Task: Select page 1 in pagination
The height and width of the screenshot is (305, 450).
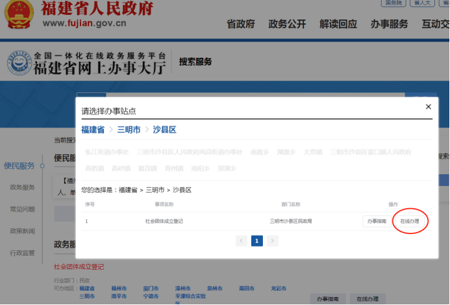Action: tap(257, 241)
